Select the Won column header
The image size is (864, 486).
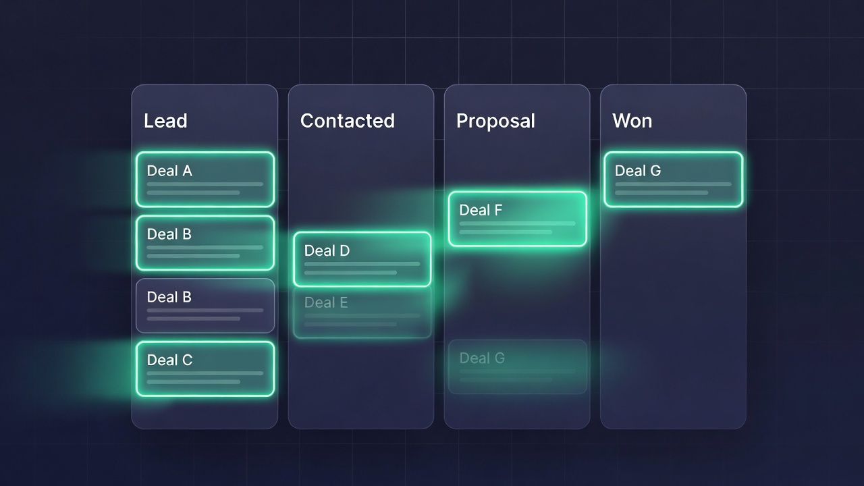click(632, 121)
